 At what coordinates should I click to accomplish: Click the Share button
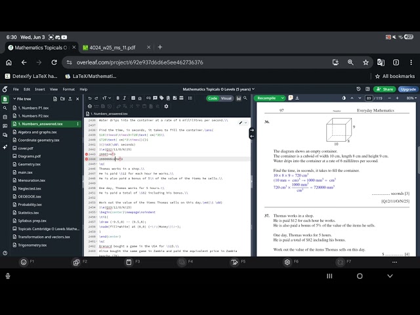click(385, 89)
